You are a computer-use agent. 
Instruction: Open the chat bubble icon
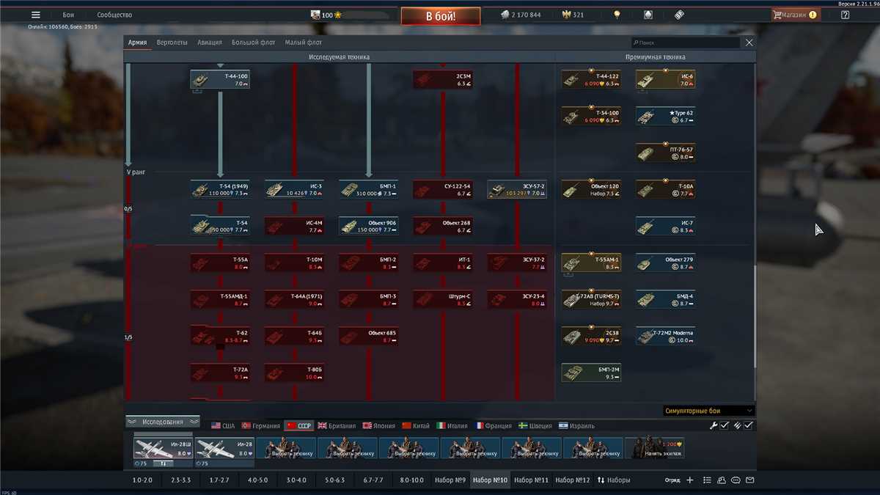[x=736, y=480]
